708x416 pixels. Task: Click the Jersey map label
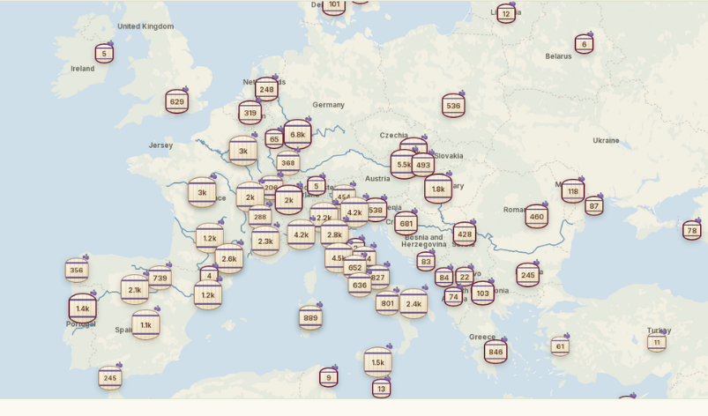[160, 145]
